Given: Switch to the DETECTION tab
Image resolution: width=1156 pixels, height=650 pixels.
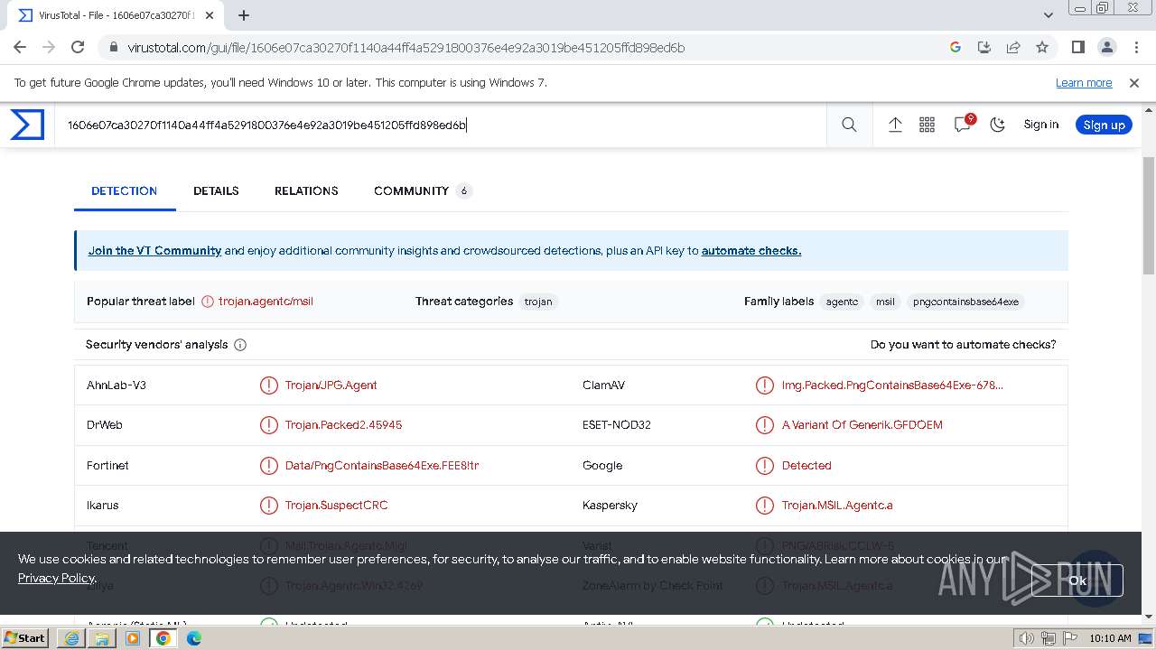Looking at the screenshot, I should click(125, 190).
